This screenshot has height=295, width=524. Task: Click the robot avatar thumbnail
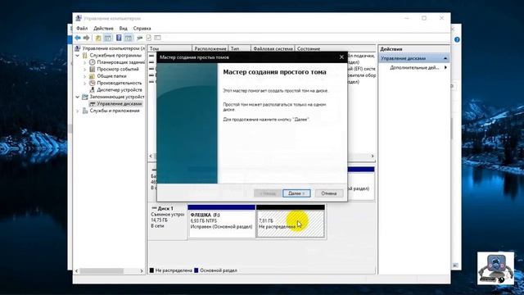coord(495,268)
